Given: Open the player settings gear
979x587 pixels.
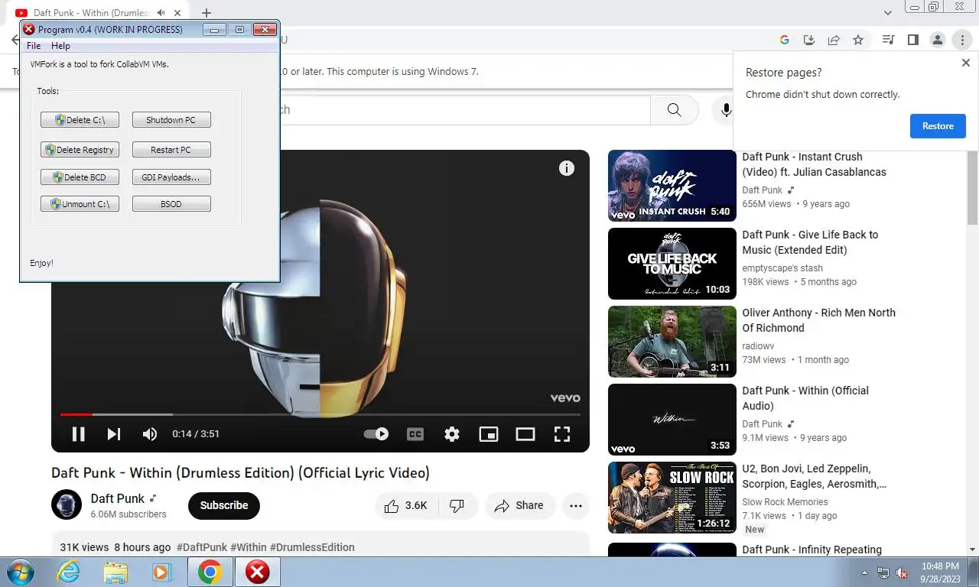Looking at the screenshot, I should (452, 434).
